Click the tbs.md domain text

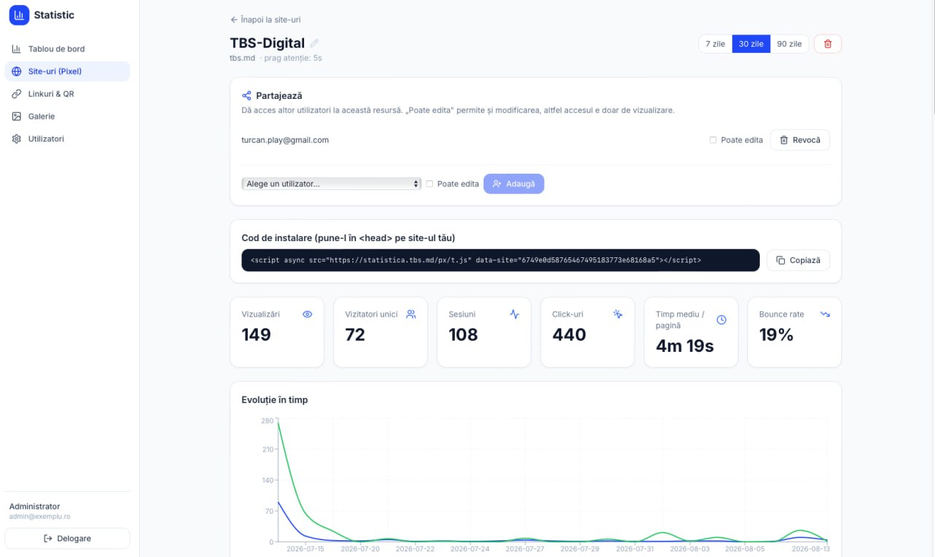tap(243, 58)
